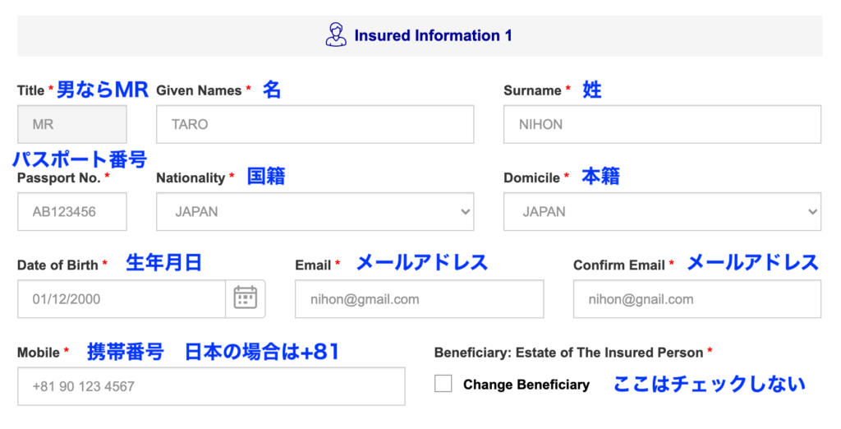Click the Change Beneficiary label text
The image size is (841, 429).
(526, 385)
